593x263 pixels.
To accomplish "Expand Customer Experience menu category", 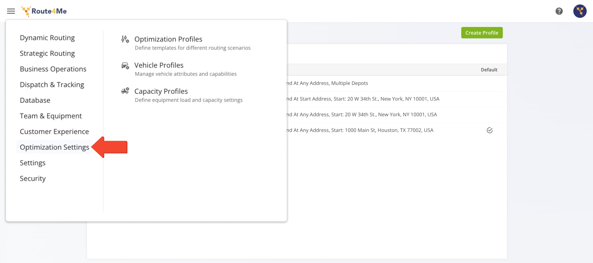I will click(x=54, y=131).
